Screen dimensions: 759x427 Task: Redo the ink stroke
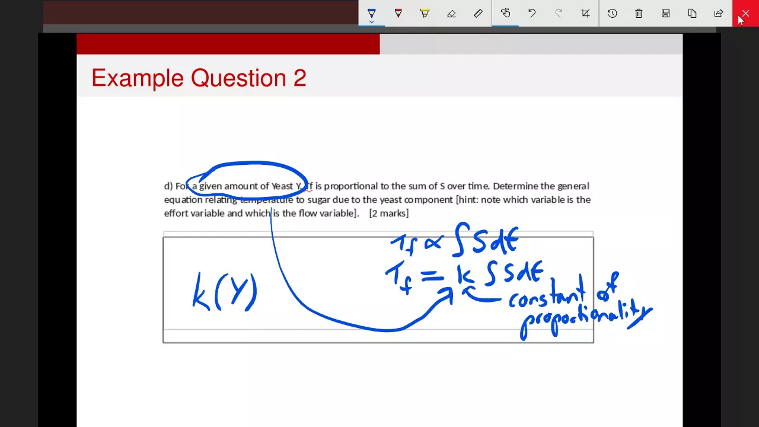click(x=559, y=13)
